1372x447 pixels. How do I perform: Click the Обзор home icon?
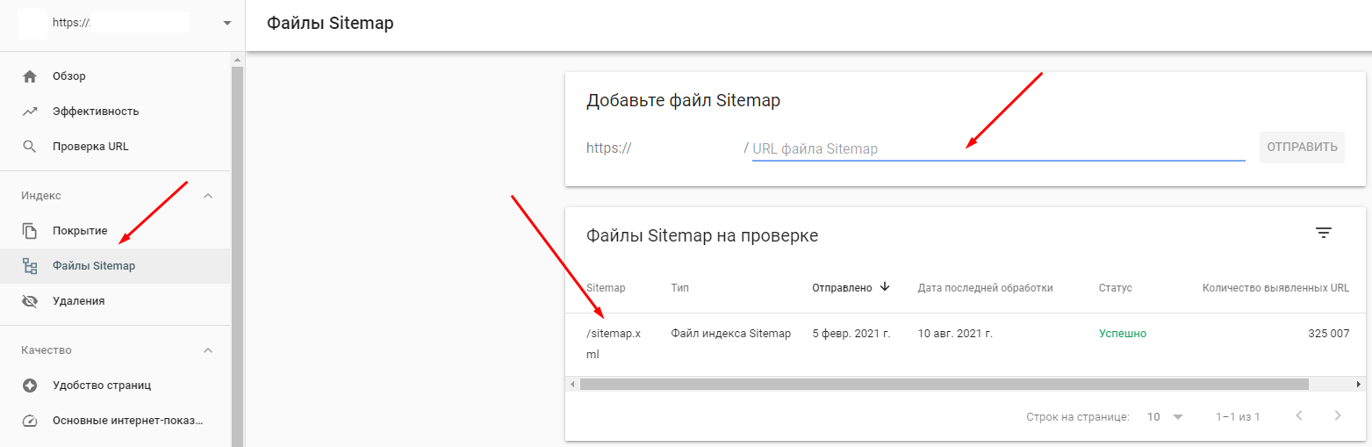(30, 76)
